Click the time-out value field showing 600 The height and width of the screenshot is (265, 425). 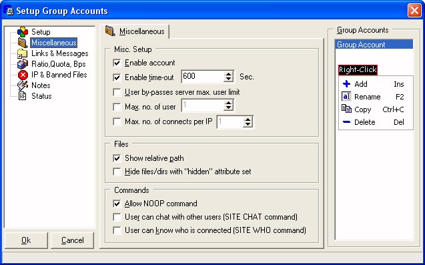(203, 77)
